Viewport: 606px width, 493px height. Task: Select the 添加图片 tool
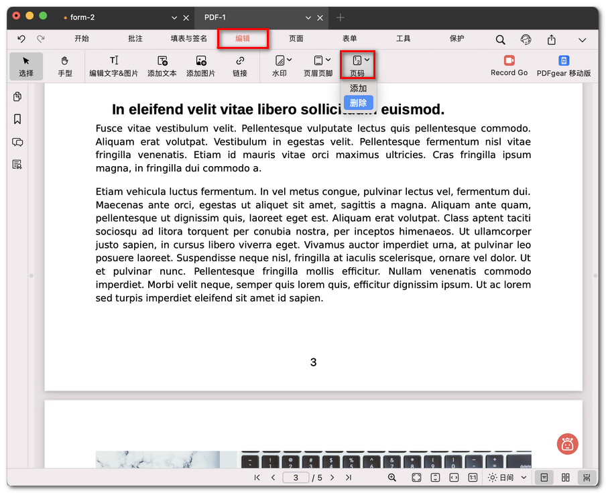point(200,66)
